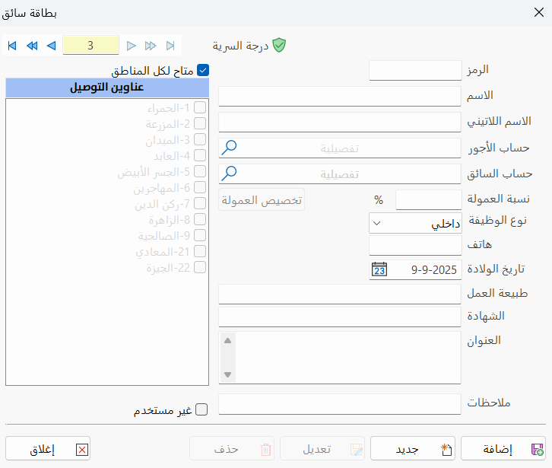Click the إغلاق button
Viewport: 552px width, 468px height.
click(x=48, y=449)
